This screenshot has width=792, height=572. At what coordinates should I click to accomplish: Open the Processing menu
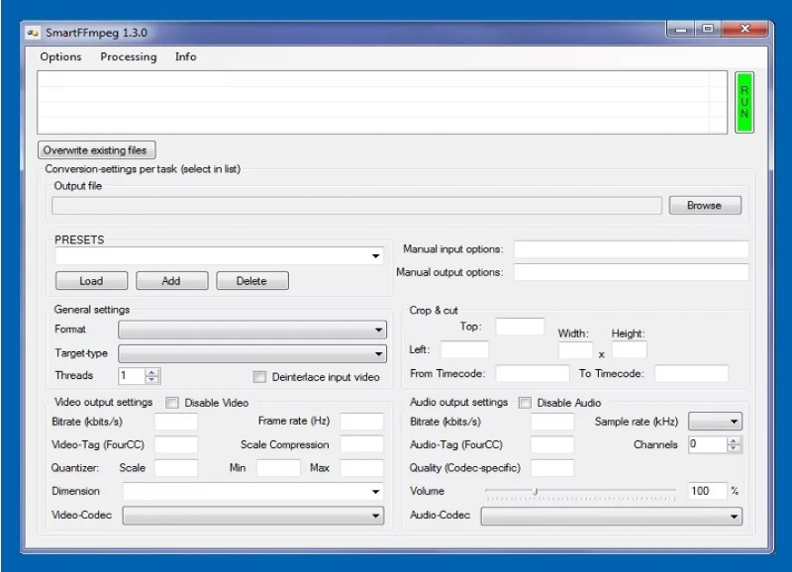tap(127, 56)
